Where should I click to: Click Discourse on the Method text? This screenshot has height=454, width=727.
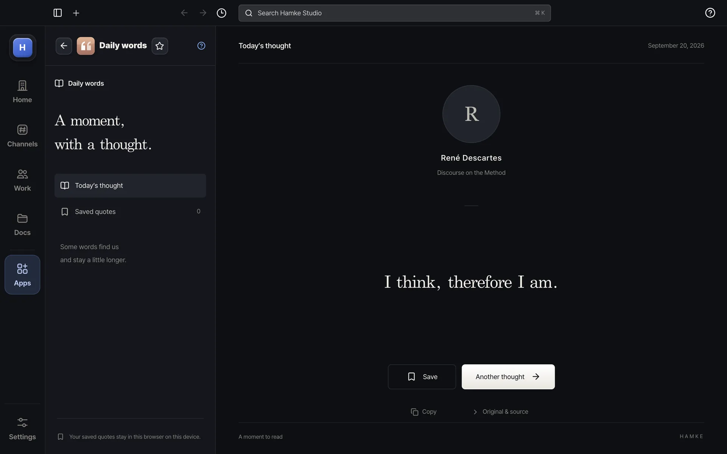tap(471, 173)
